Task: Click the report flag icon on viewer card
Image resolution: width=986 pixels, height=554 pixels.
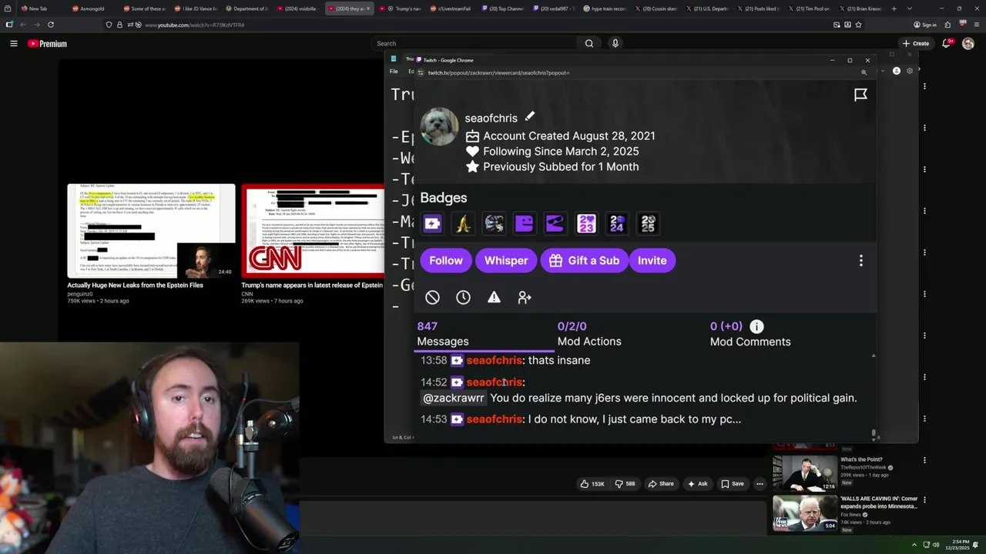Action: tap(860, 95)
